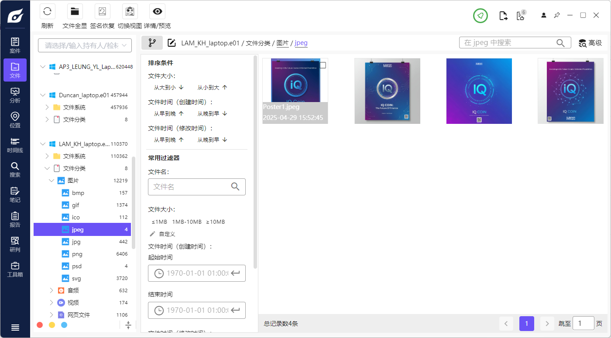Image resolution: width=611 pixels, height=338 pixels.
Task: Open 高级 advanced search
Action: (x=590, y=43)
